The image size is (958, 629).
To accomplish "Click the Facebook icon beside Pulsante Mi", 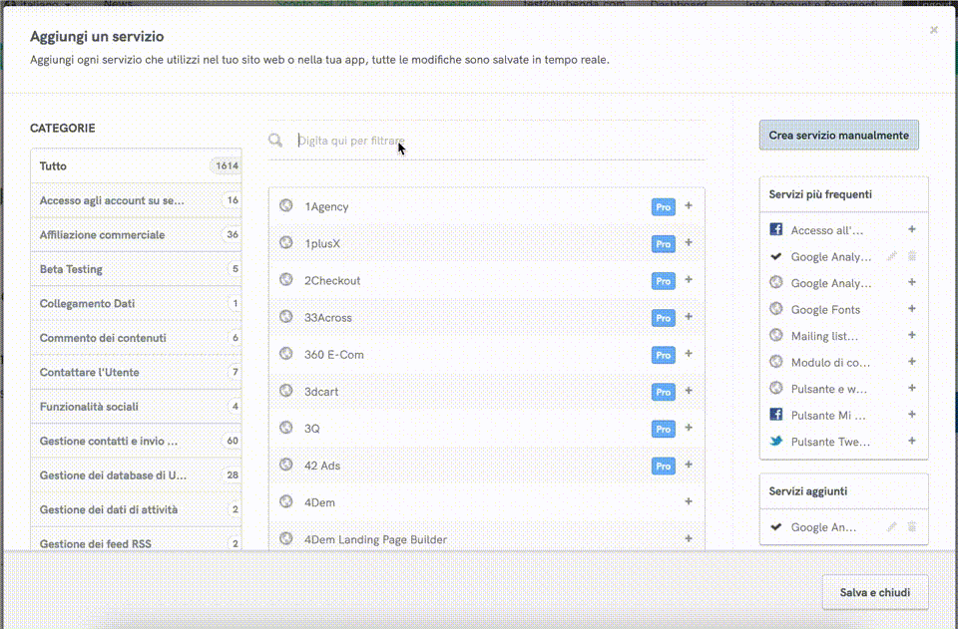I will coord(776,415).
